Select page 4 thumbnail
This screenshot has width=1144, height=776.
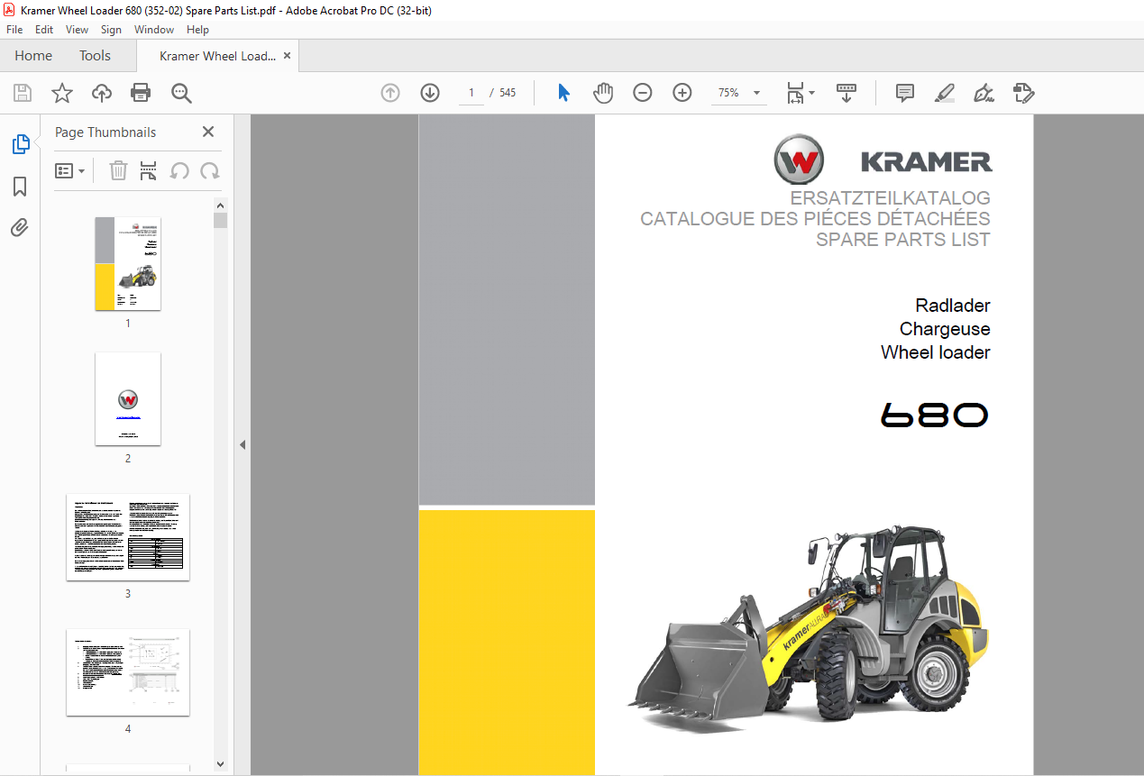pos(128,671)
